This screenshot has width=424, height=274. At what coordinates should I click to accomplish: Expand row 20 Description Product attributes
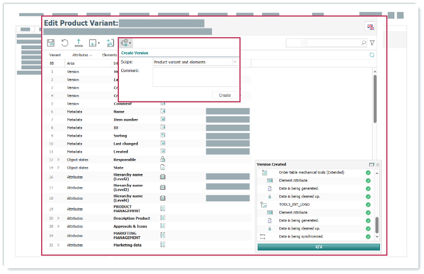pos(58,218)
